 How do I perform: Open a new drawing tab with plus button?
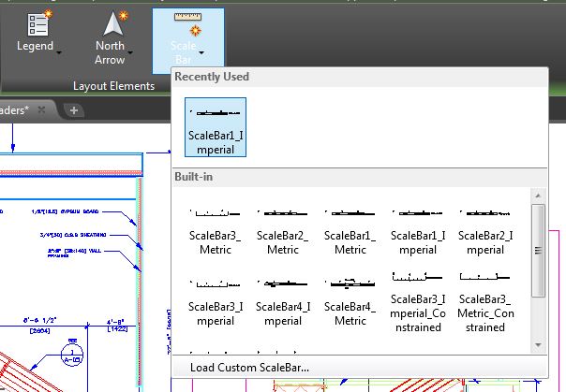(x=74, y=109)
